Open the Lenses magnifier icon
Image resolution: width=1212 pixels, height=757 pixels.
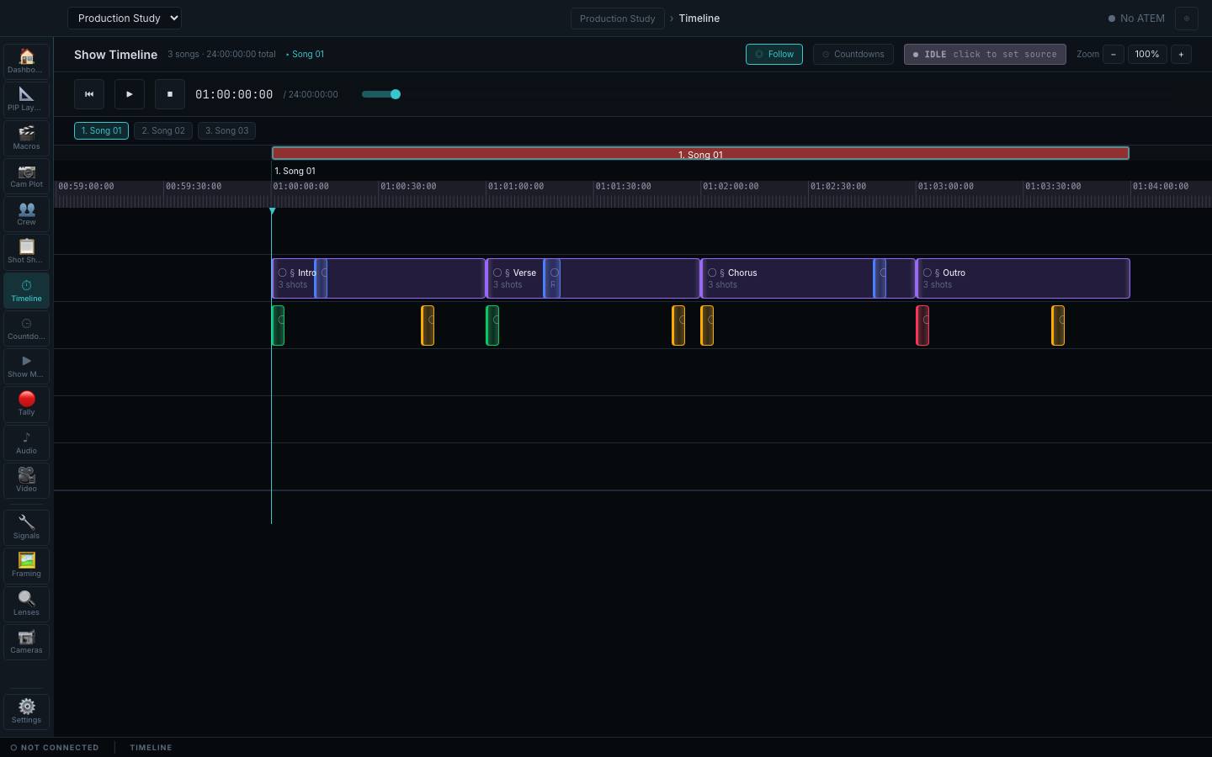tap(26, 604)
